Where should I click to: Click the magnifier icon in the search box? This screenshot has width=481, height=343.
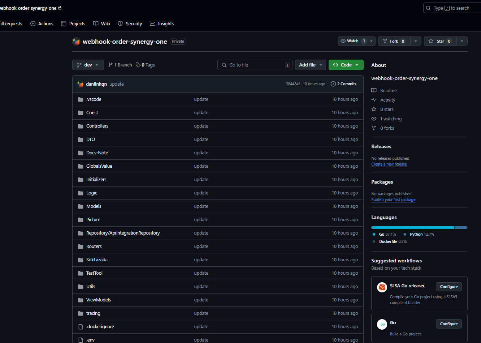[x=428, y=8]
